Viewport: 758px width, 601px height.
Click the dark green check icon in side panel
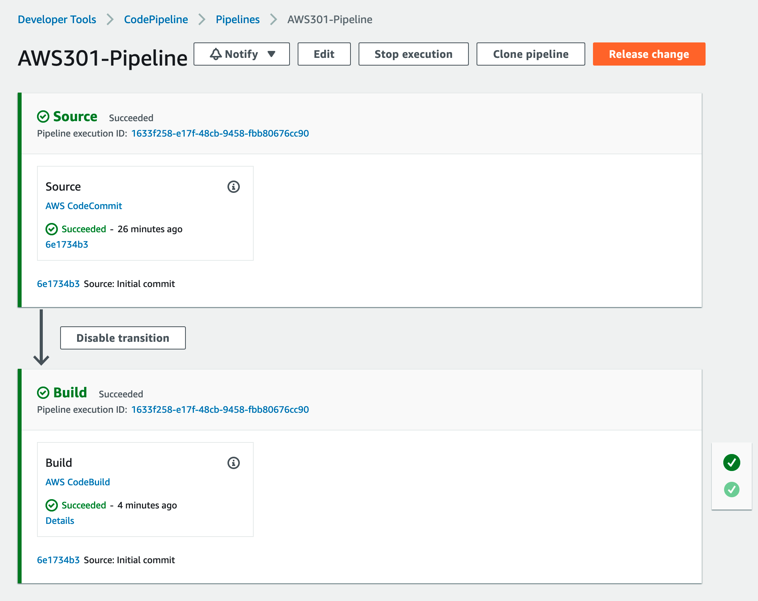pyautogui.click(x=731, y=463)
